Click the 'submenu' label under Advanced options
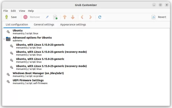The width and height of the screenshot is (172, 108). (17, 41)
